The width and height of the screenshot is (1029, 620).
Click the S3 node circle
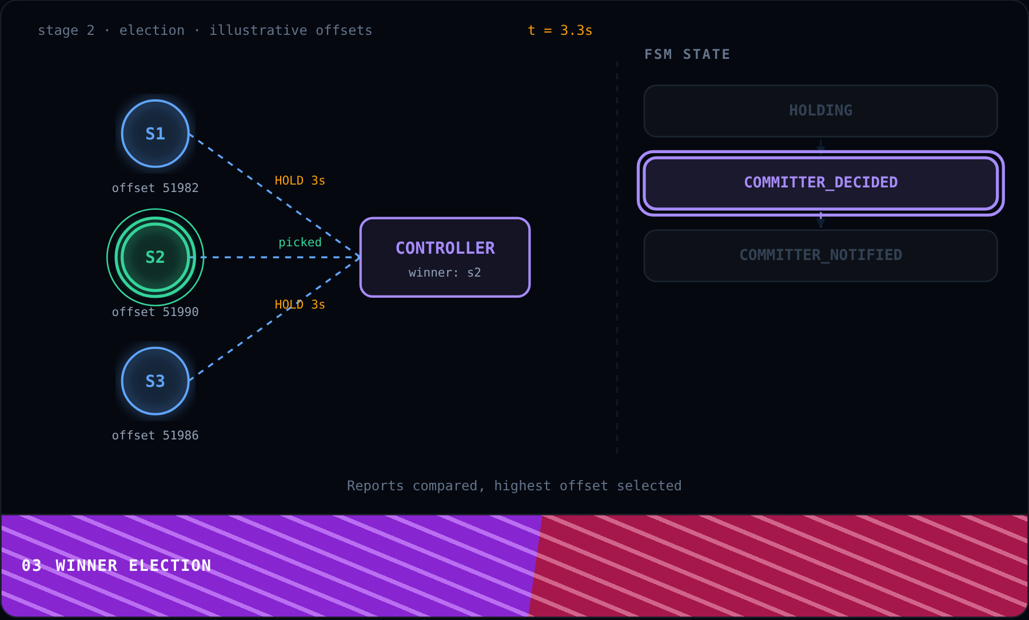(x=155, y=381)
